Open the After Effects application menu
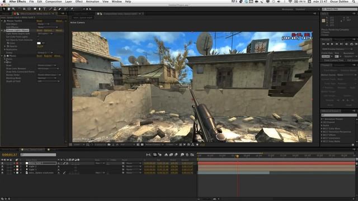The width and height of the screenshot is (358, 201). [x=17, y=2]
